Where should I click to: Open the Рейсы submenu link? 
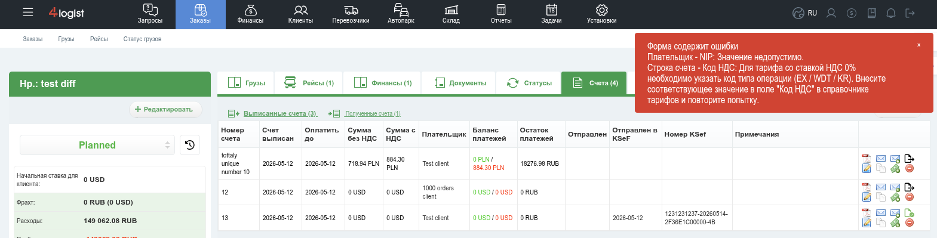[x=99, y=39]
